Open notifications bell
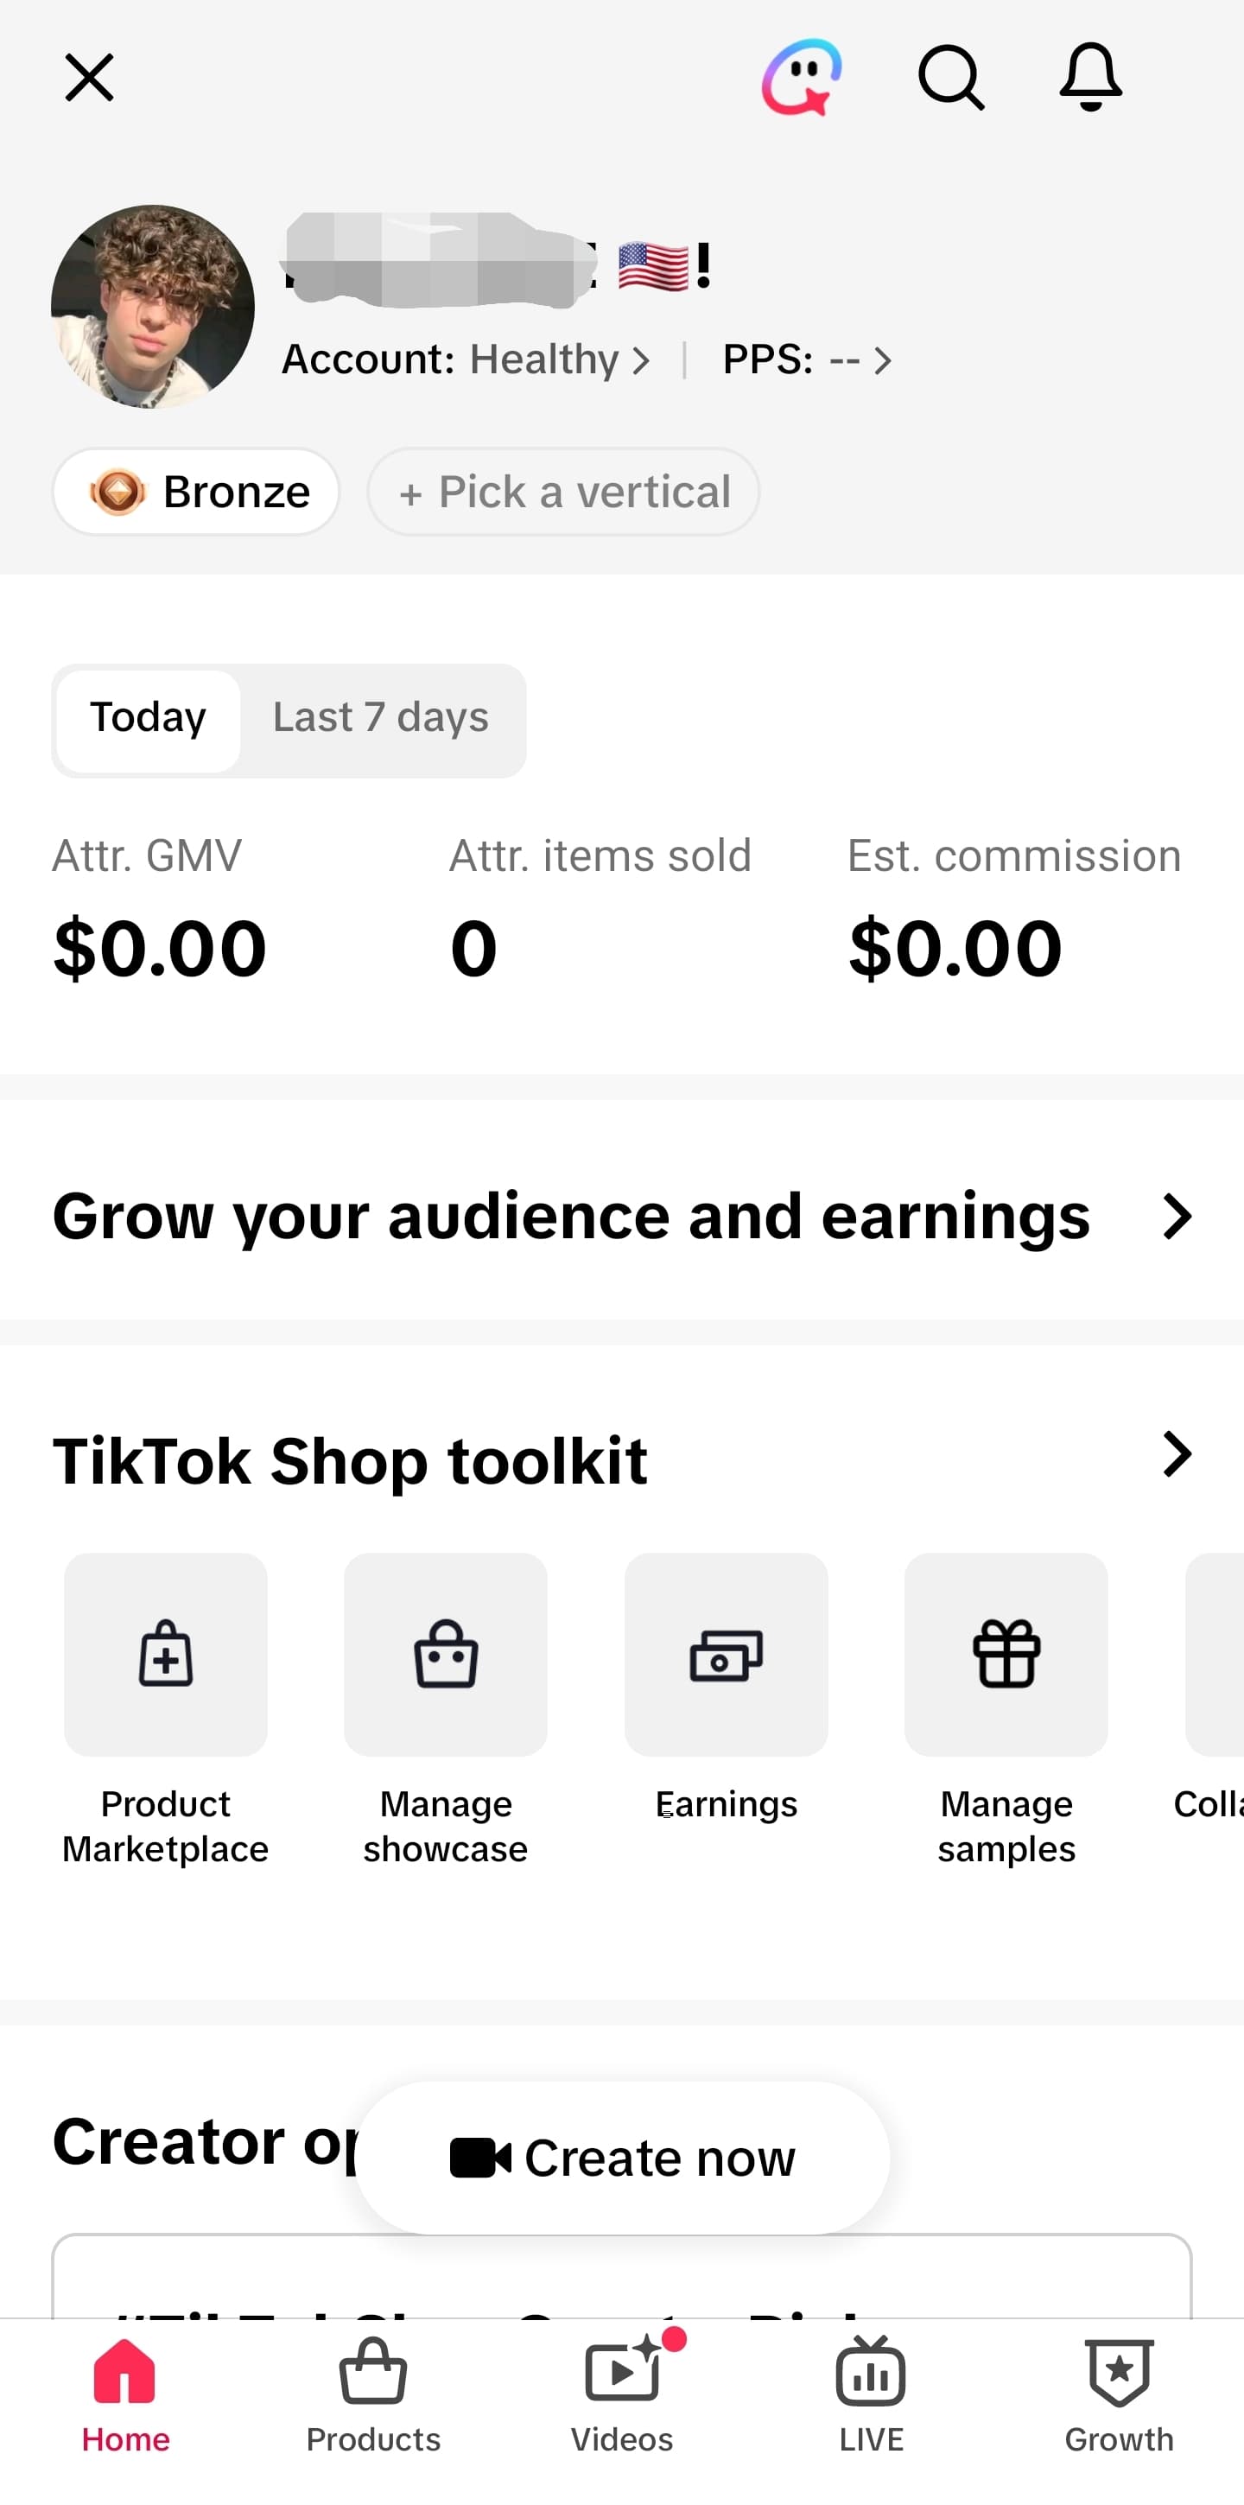Screen dimensions: 1244x2505 pos(1090,78)
